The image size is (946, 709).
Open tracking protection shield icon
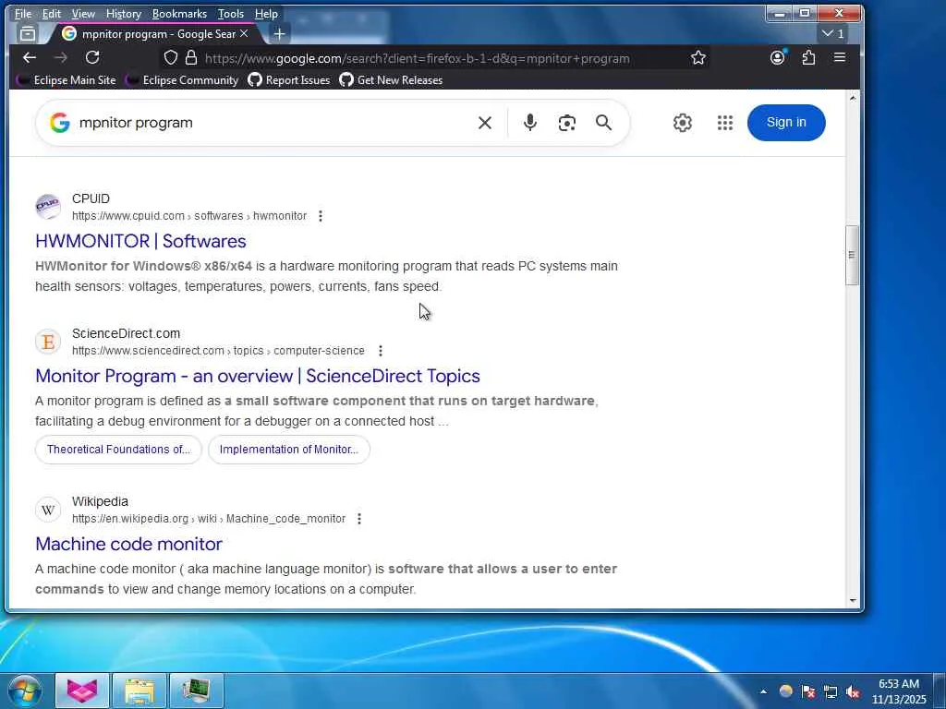tap(171, 58)
